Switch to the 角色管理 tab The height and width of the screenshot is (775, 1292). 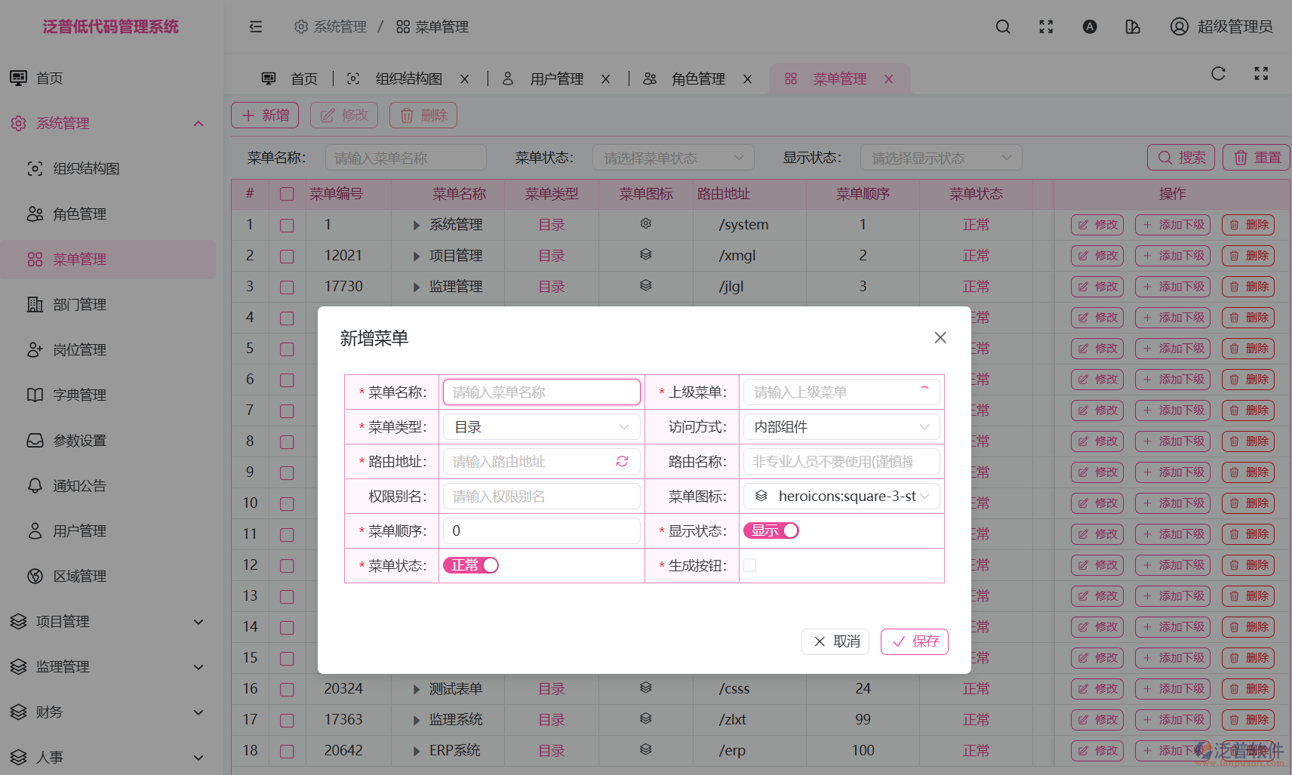tap(697, 78)
